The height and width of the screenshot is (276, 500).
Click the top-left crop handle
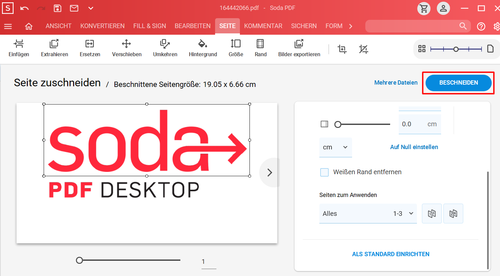click(x=44, y=104)
